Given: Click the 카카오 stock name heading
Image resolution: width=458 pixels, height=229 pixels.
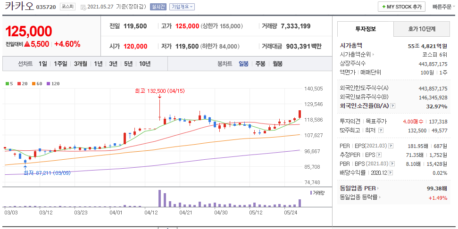Looking at the screenshot, I should coord(19,7).
